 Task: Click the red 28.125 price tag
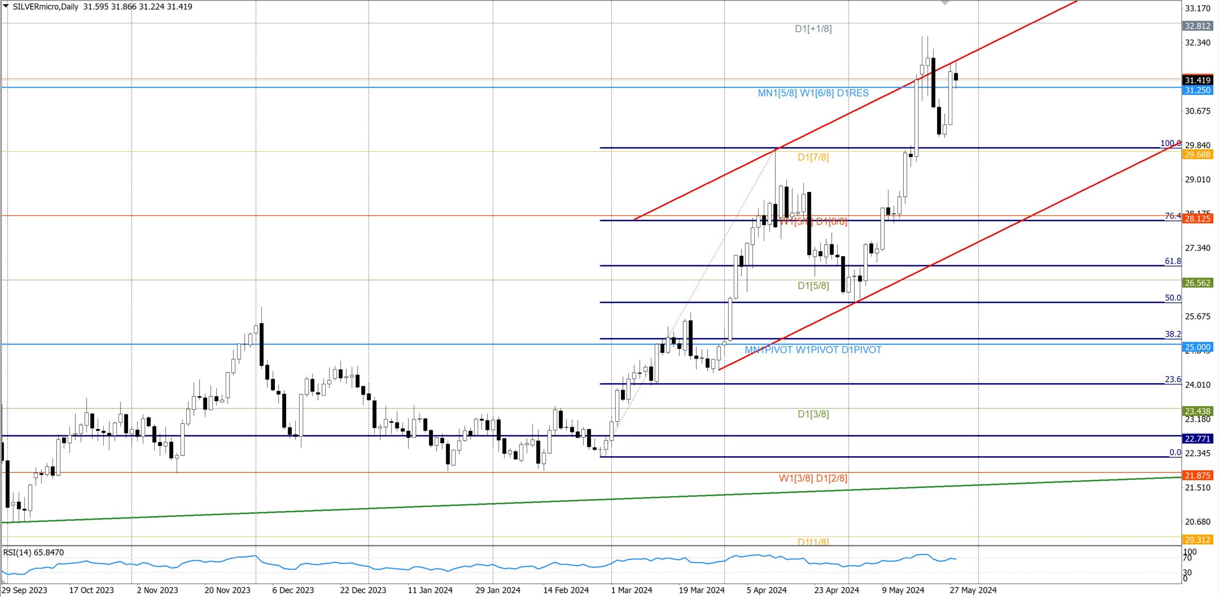point(1198,219)
